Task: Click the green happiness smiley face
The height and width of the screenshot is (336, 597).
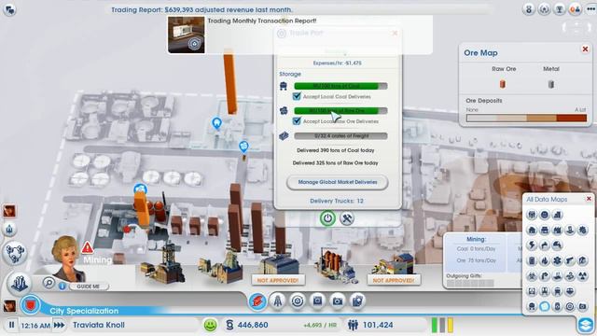Action: (210, 325)
